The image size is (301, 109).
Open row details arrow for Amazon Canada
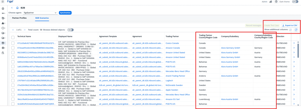pyautogui.click(x=294, y=48)
